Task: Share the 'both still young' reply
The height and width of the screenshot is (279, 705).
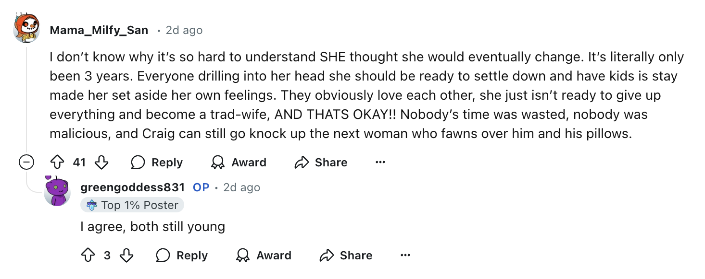Action: [x=346, y=256]
